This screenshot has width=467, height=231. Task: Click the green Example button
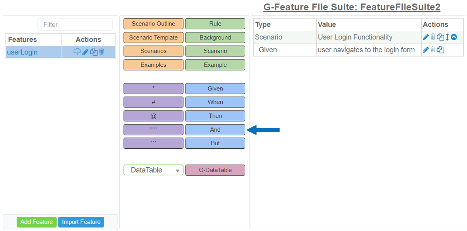pyautogui.click(x=215, y=65)
